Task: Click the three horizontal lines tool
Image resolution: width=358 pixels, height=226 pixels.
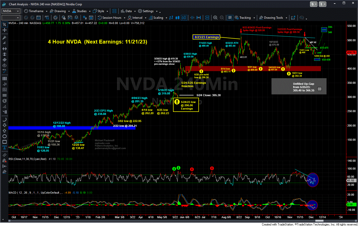Action: [4, 95]
